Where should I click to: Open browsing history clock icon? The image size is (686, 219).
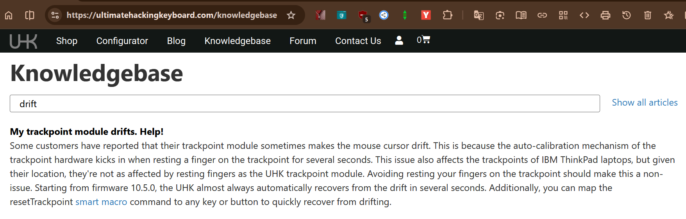(627, 15)
